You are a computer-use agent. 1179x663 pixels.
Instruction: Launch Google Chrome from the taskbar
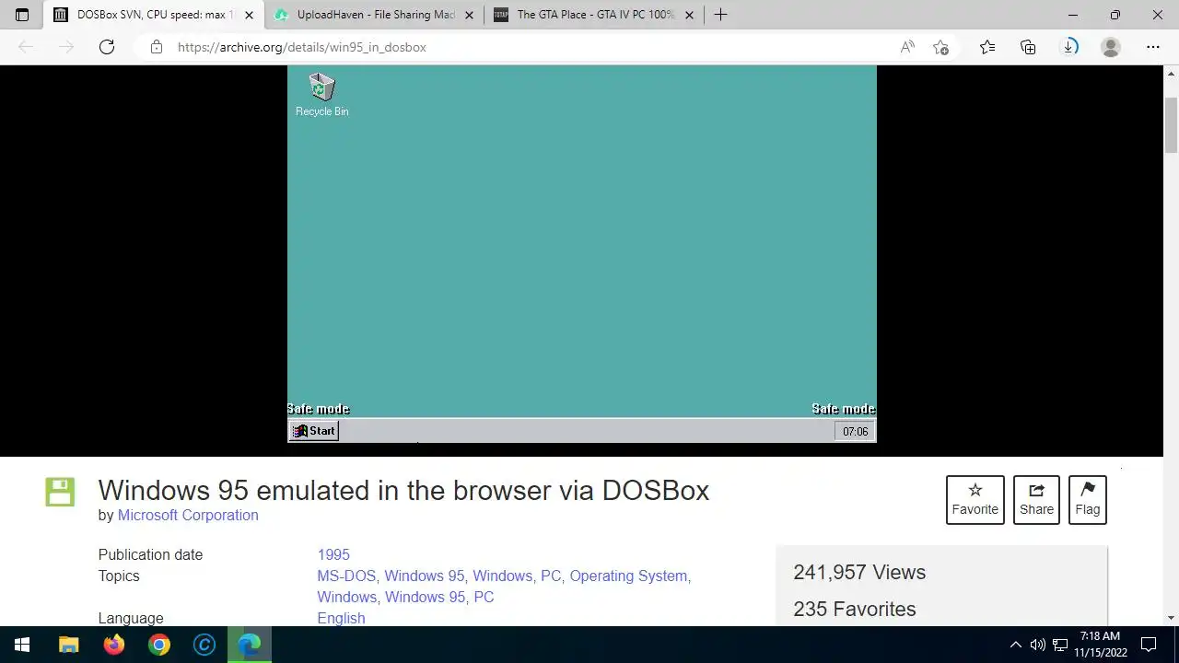coord(158,645)
